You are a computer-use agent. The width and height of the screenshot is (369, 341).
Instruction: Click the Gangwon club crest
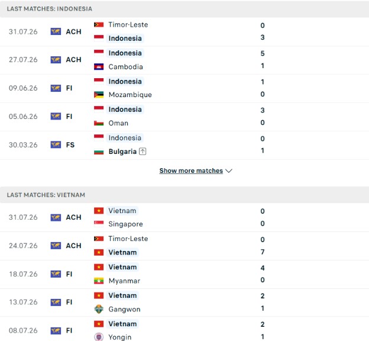click(x=99, y=309)
